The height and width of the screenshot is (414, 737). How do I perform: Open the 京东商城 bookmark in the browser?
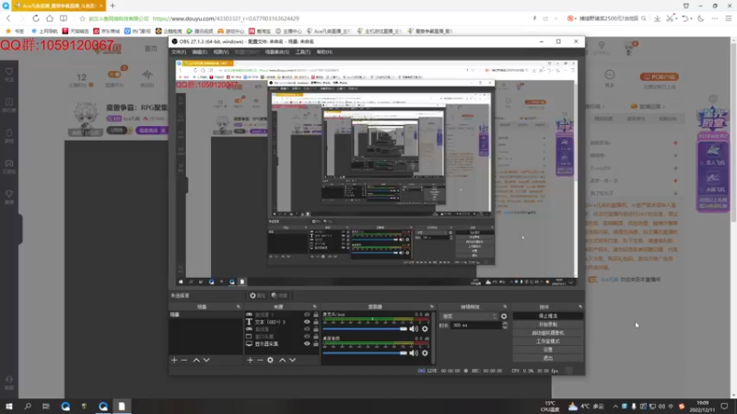[x=106, y=31]
